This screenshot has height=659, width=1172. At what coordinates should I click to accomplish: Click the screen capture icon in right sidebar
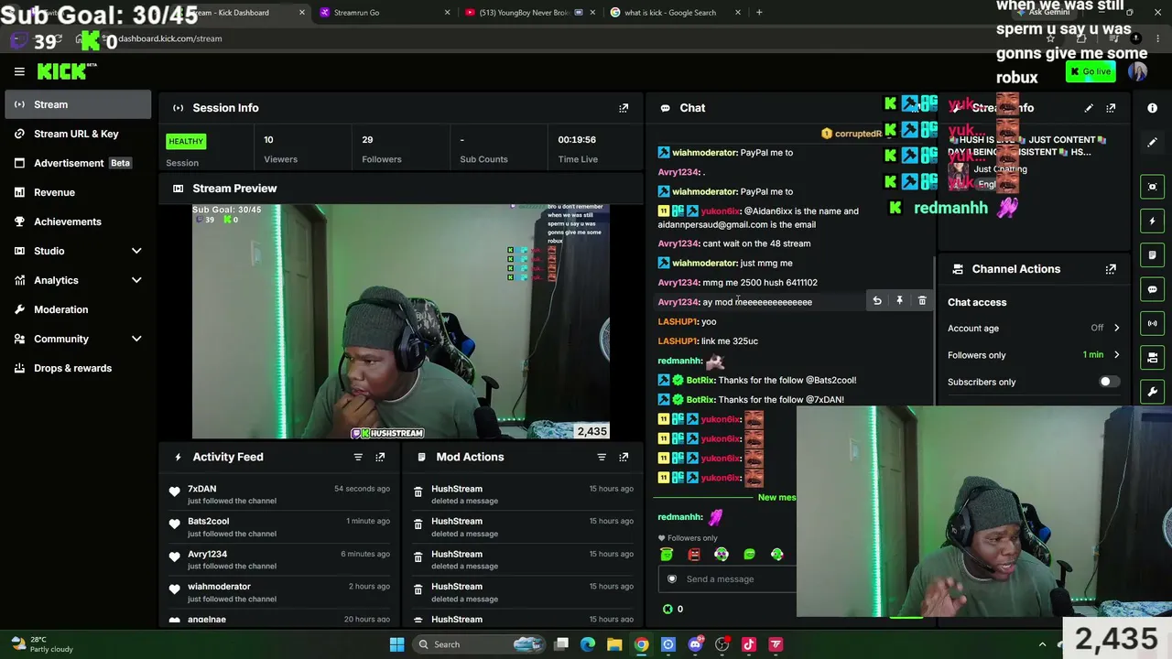coord(1153,187)
